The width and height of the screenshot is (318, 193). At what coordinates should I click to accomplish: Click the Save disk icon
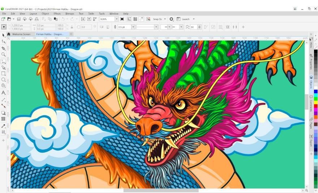click(x=19, y=19)
